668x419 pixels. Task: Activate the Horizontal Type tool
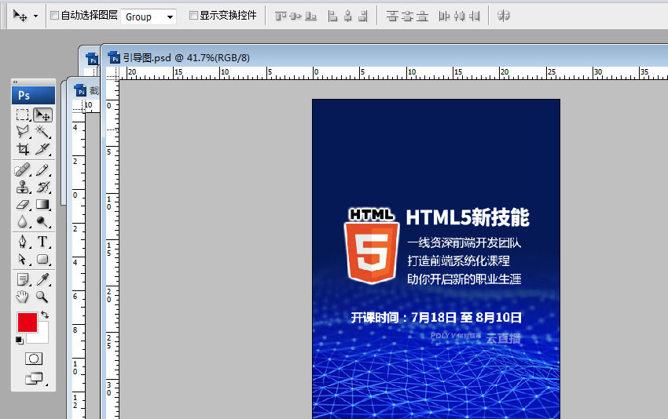point(43,241)
